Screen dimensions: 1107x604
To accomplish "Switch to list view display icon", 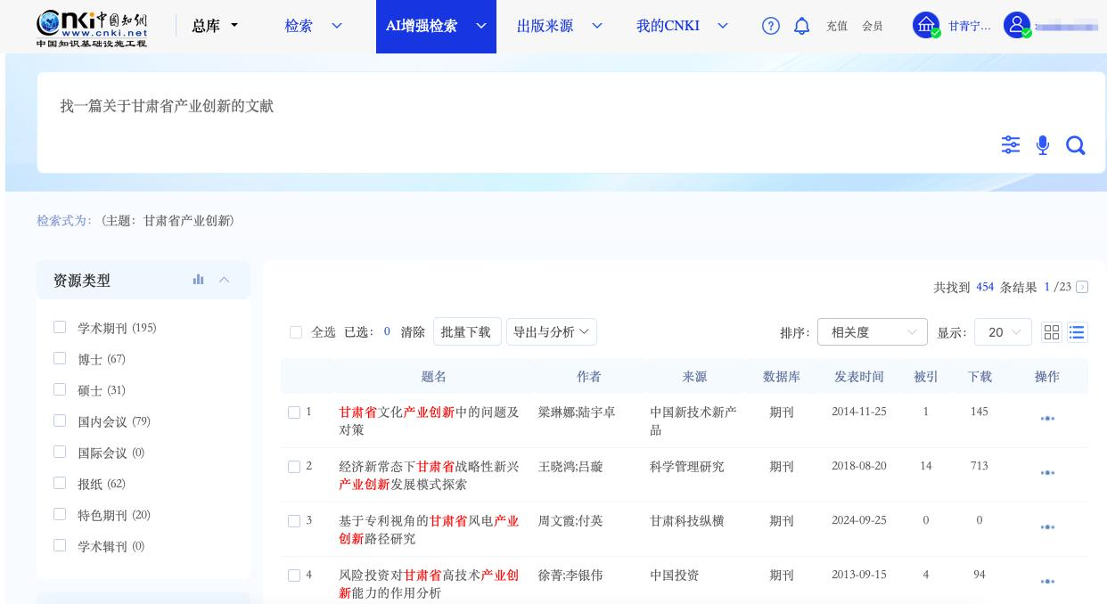I will pyautogui.click(x=1077, y=332).
